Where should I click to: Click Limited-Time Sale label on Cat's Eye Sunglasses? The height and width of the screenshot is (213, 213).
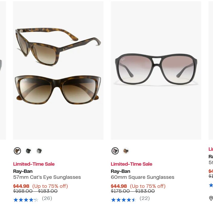tap(34, 164)
